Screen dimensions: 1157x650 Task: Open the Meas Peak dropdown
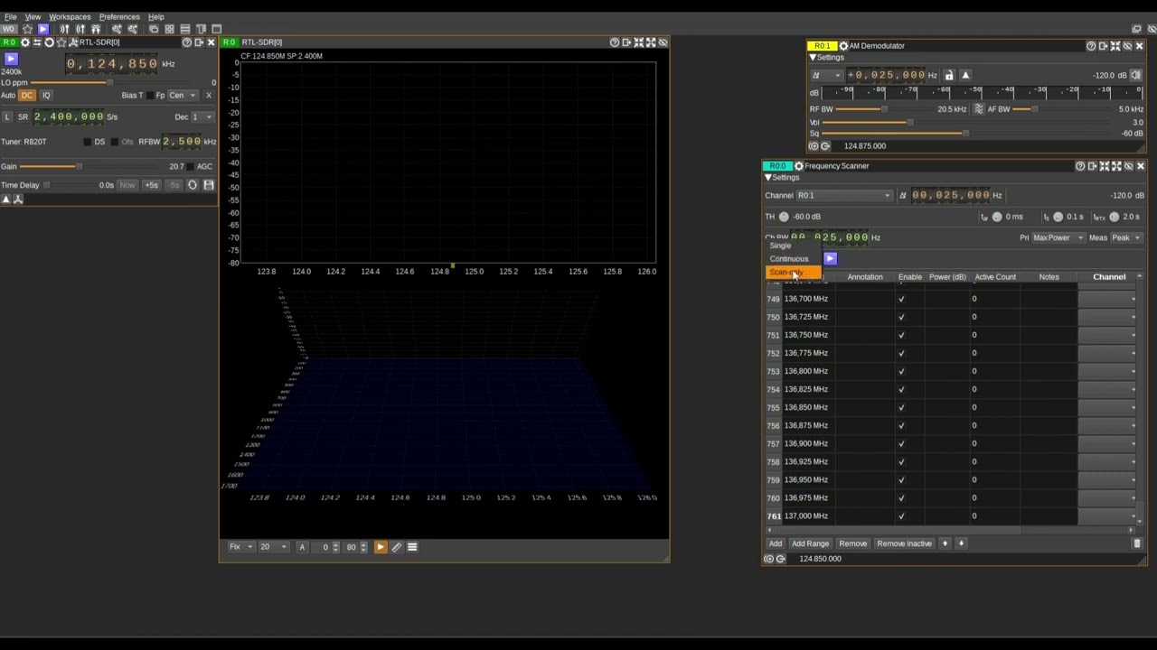click(1126, 237)
